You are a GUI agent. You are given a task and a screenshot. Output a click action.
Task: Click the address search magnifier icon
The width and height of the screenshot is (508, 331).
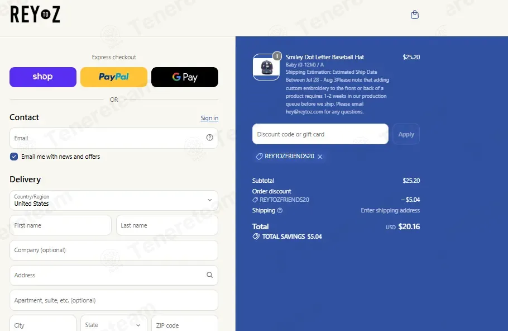(x=209, y=275)
